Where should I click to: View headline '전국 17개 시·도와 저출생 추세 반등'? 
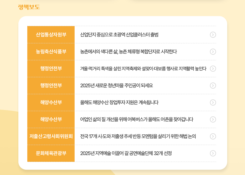[x=138, y=136]
